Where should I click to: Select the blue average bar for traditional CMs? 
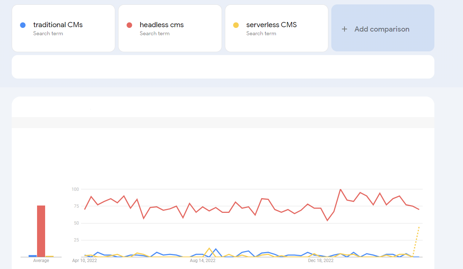pos(32,257)
